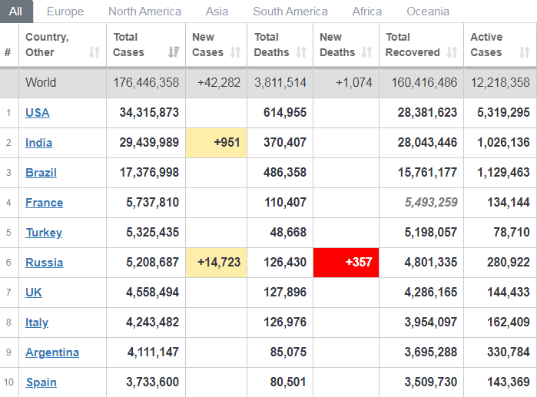
Task: Follow the Spain country link
Action: [41, 382]
